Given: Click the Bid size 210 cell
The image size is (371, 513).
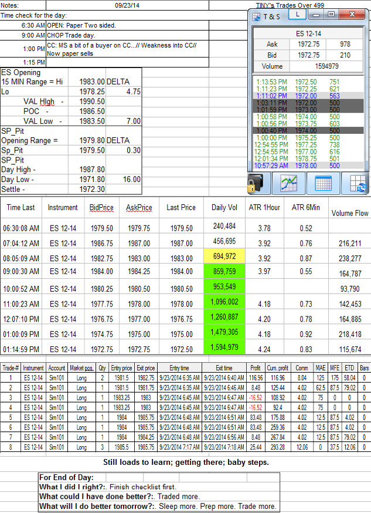Looking at the screenshot, I should click(x=345, y=55).
